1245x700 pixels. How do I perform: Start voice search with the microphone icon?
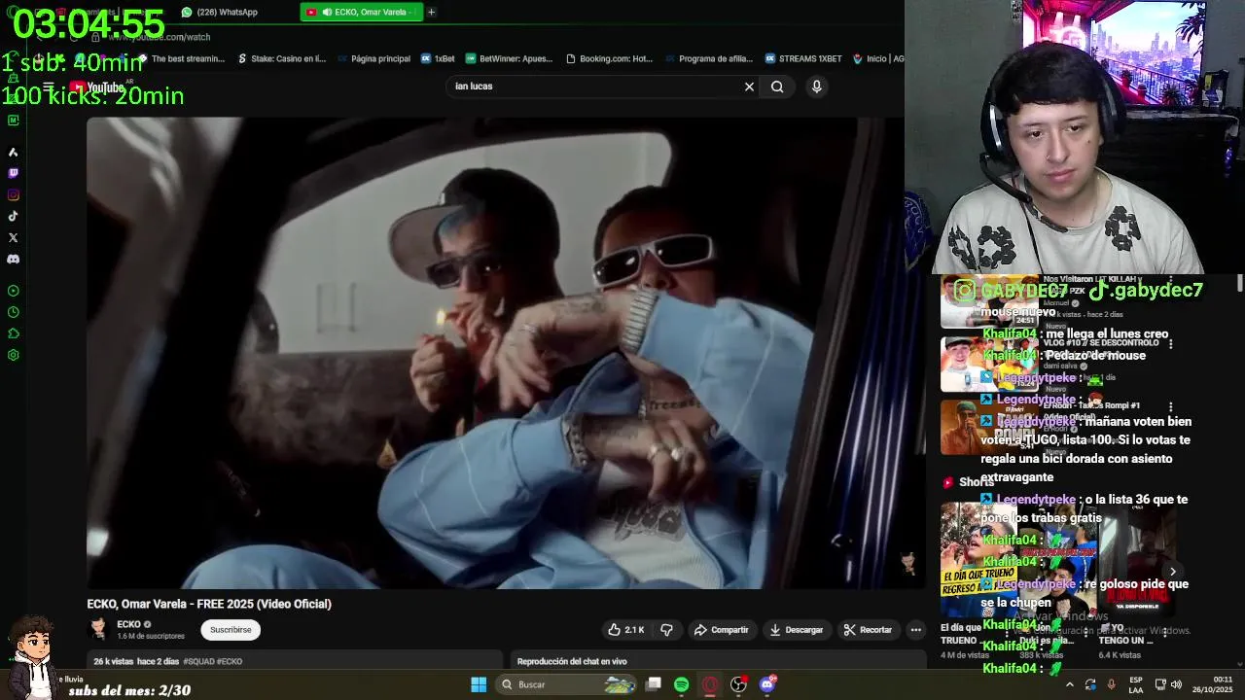point(816,87)
